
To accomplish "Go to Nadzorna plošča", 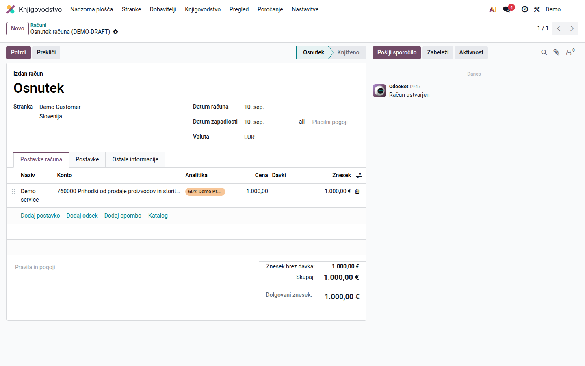I will click(x=92, y=9).
